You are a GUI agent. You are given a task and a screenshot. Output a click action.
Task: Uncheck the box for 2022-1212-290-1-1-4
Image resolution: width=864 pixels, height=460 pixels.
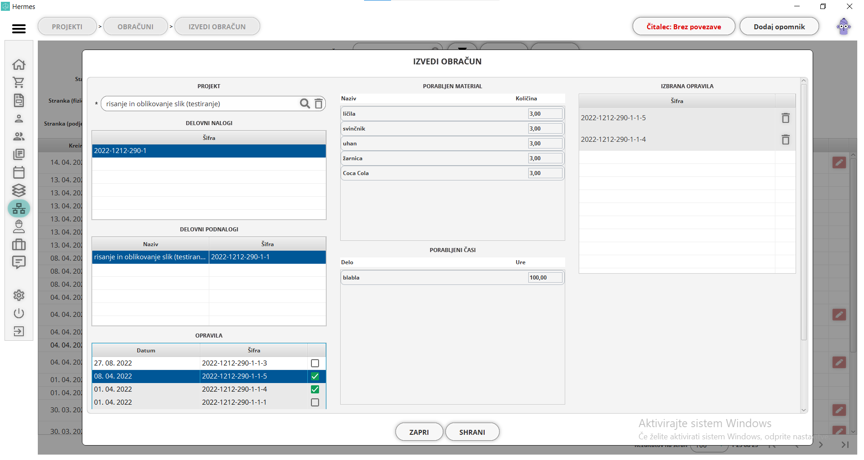pyautogui.click(x=315, y=389)
